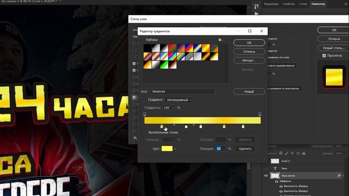Viewport: 349px width, 196px height.
Task: Click the lock position icon in Layers
Action: 292,154
